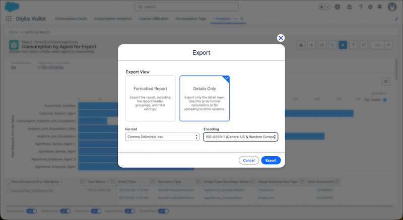Open the user profile avatar
This screenshot has height=220, width=403.
(x=392, y=7)
